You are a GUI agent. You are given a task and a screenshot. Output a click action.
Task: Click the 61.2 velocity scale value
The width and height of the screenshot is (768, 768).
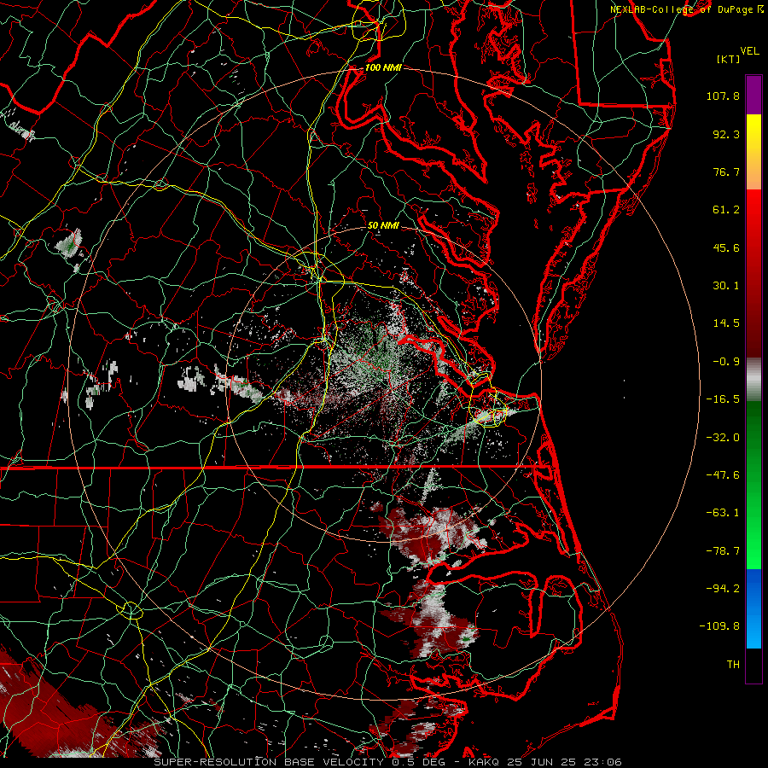tap(726, 210)
